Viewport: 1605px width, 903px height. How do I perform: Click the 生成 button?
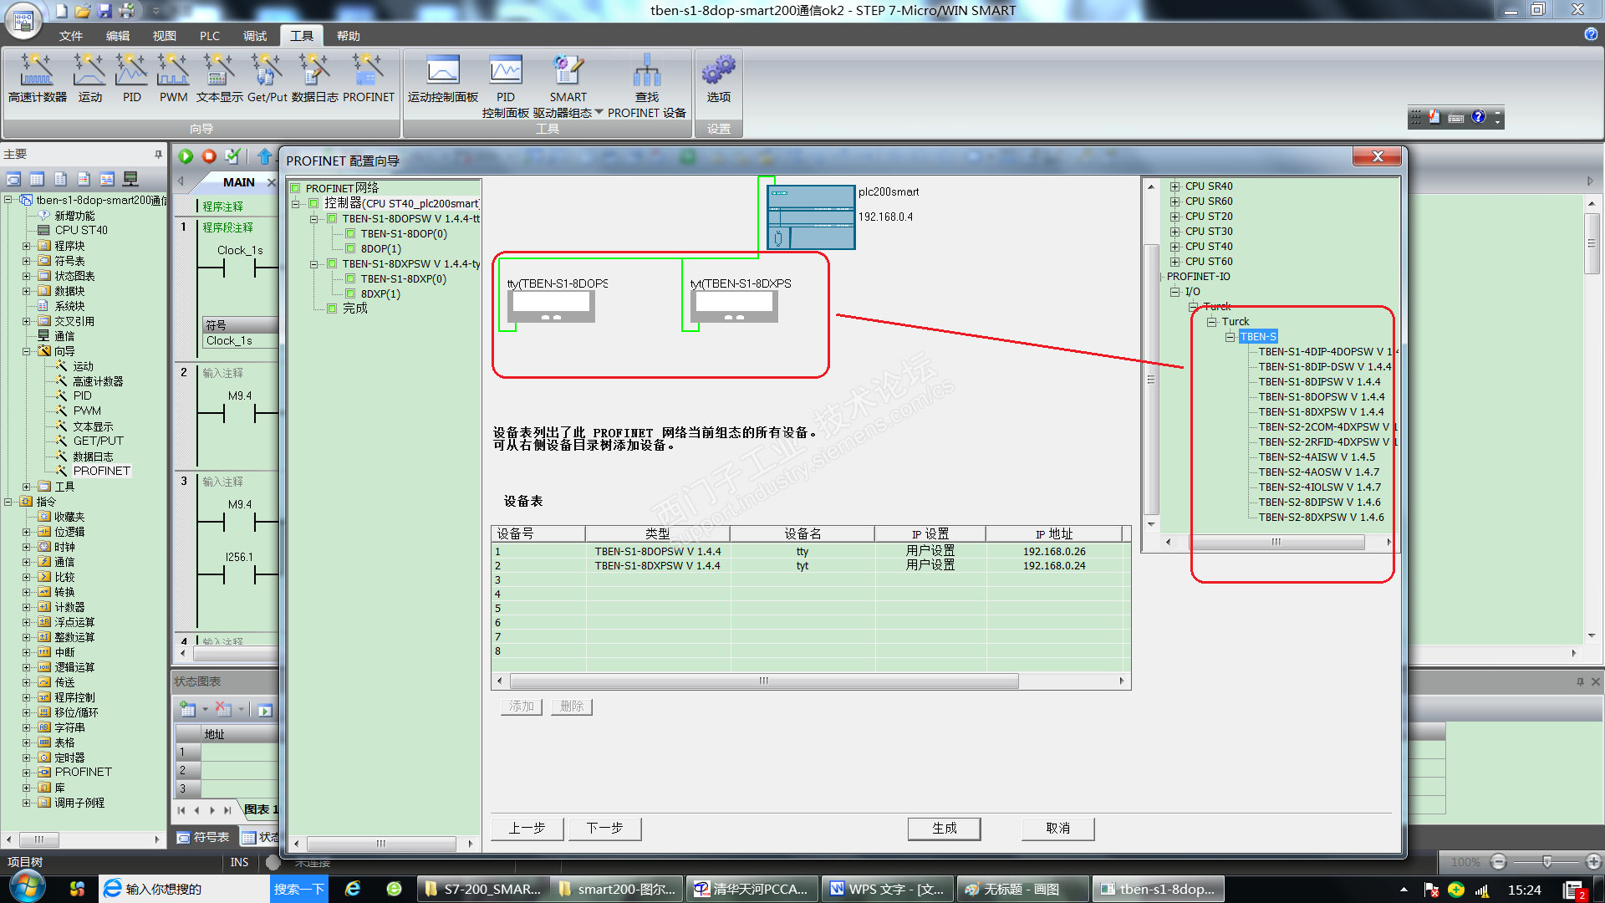[944, 828]
